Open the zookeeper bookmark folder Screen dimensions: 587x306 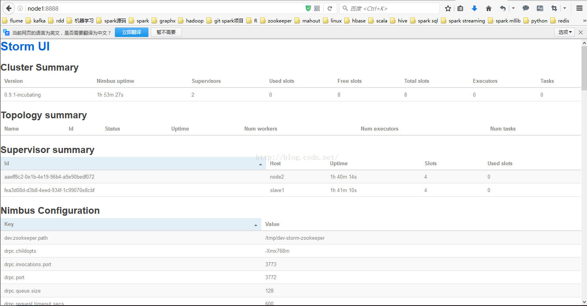pyautogui.click(x=276, y=21)
